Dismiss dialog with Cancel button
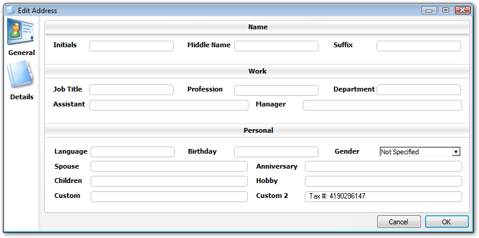Viewport: 479px width, 238px height. pos(399,222)
